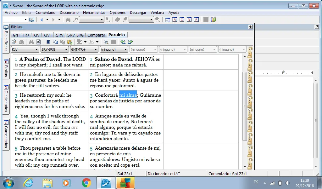Open search with main toolbar binoculars
The width and height of the screenshot is (322, 189).
(x=68, y=20)
